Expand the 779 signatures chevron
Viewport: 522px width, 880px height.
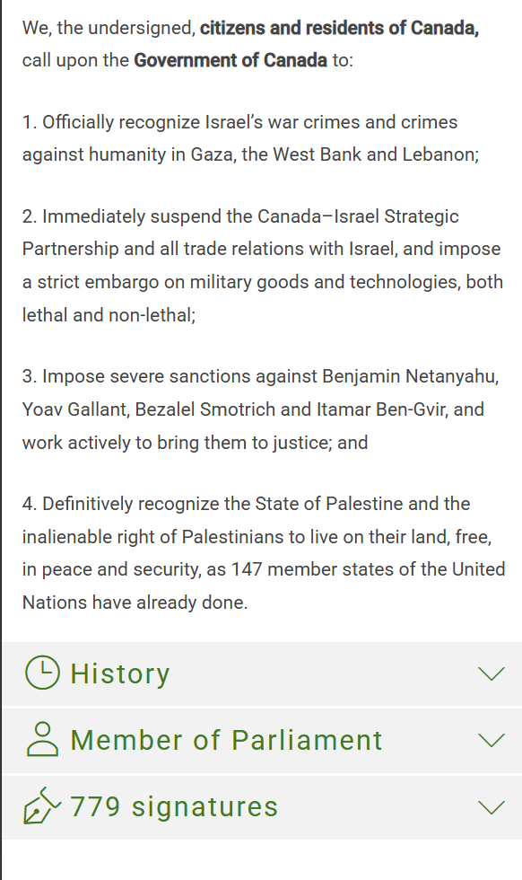tap(492, 807)
